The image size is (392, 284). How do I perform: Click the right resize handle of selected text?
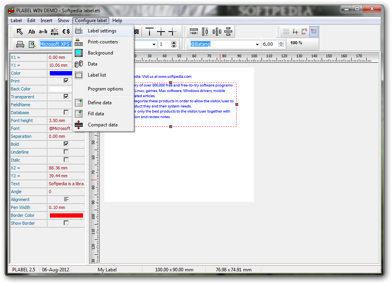(x=237, y=105)
